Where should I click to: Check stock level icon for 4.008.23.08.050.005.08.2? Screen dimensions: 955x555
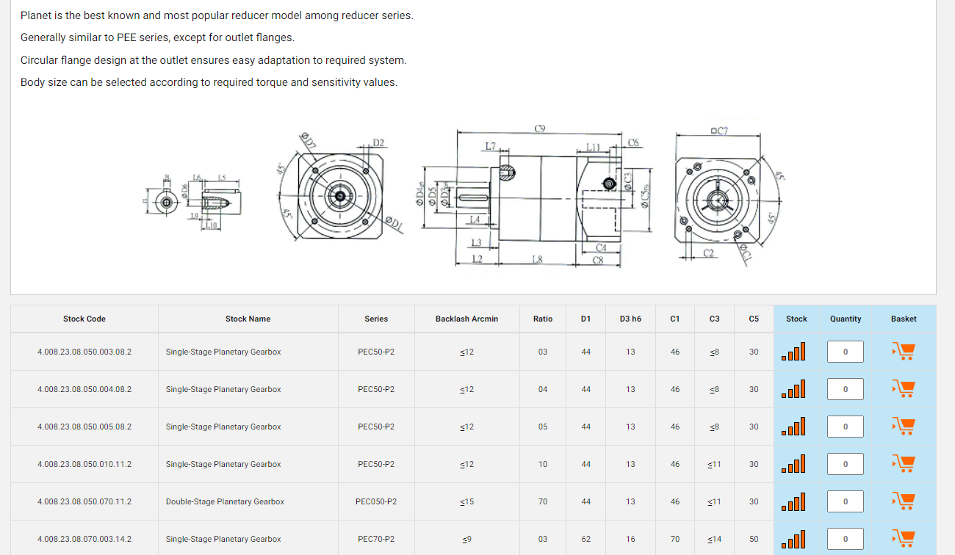pyautogui.click(x=793, y=427)
